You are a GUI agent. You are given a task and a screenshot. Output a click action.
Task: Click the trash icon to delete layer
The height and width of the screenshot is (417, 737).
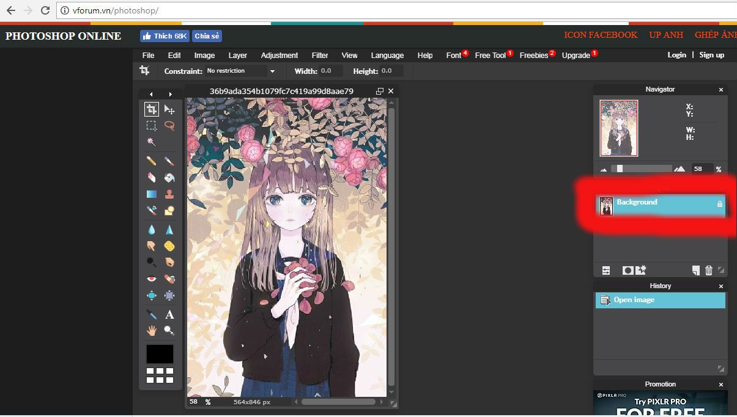[709, 270]
